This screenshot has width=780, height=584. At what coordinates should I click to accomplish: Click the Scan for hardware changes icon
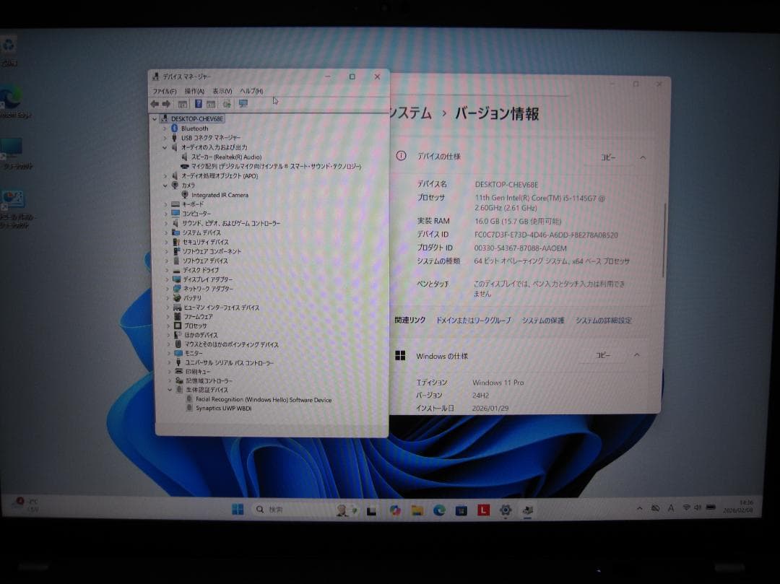(x=225, y=103)
